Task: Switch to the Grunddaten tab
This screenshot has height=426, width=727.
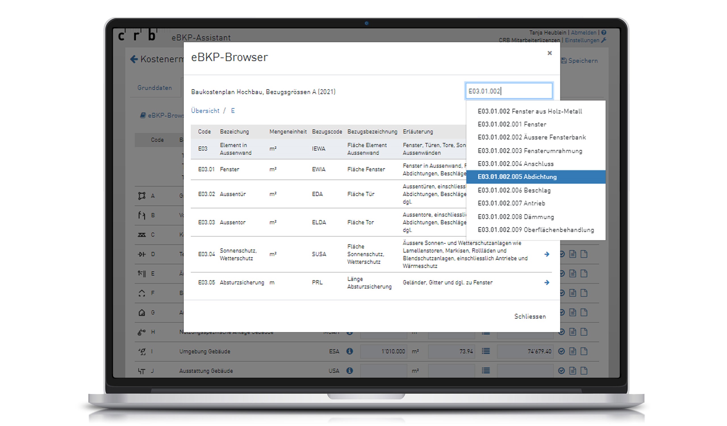Action: click(155, 88)
